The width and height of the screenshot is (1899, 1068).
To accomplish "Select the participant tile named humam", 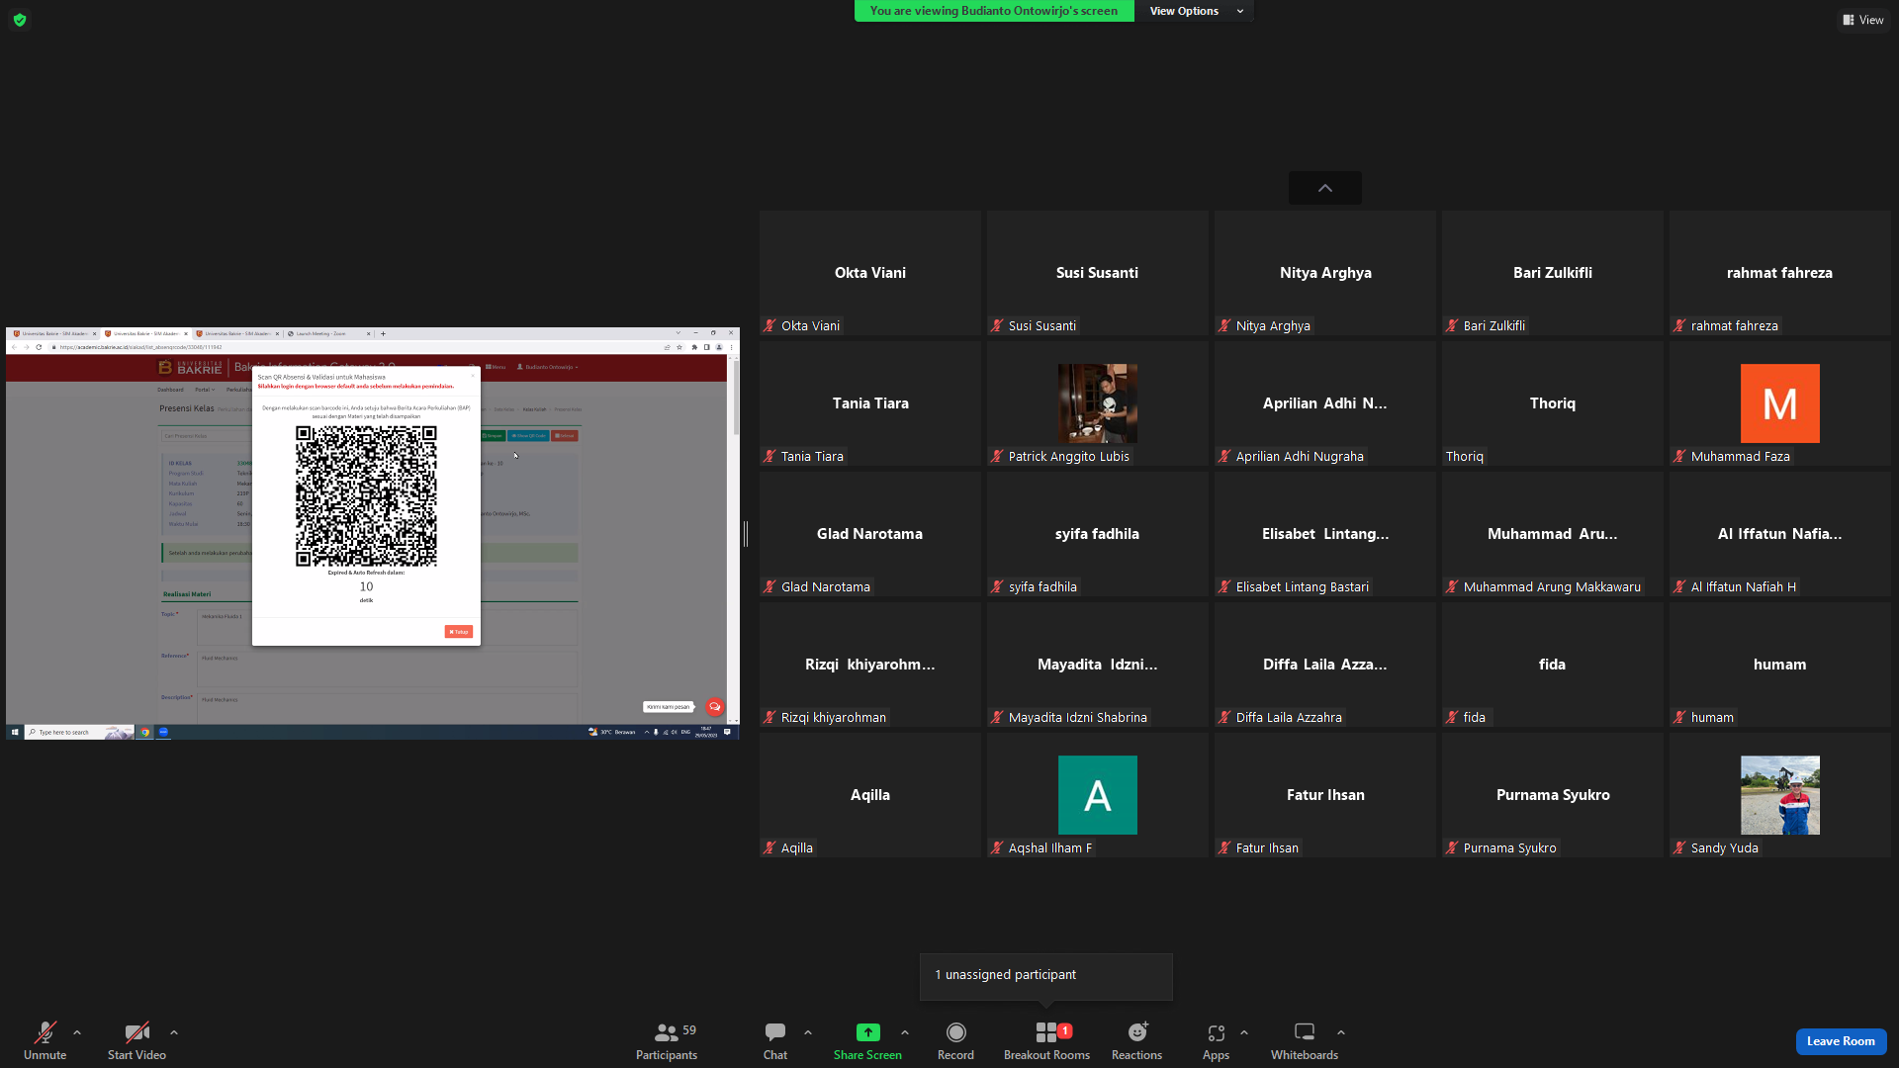I will click(1779, 665).
